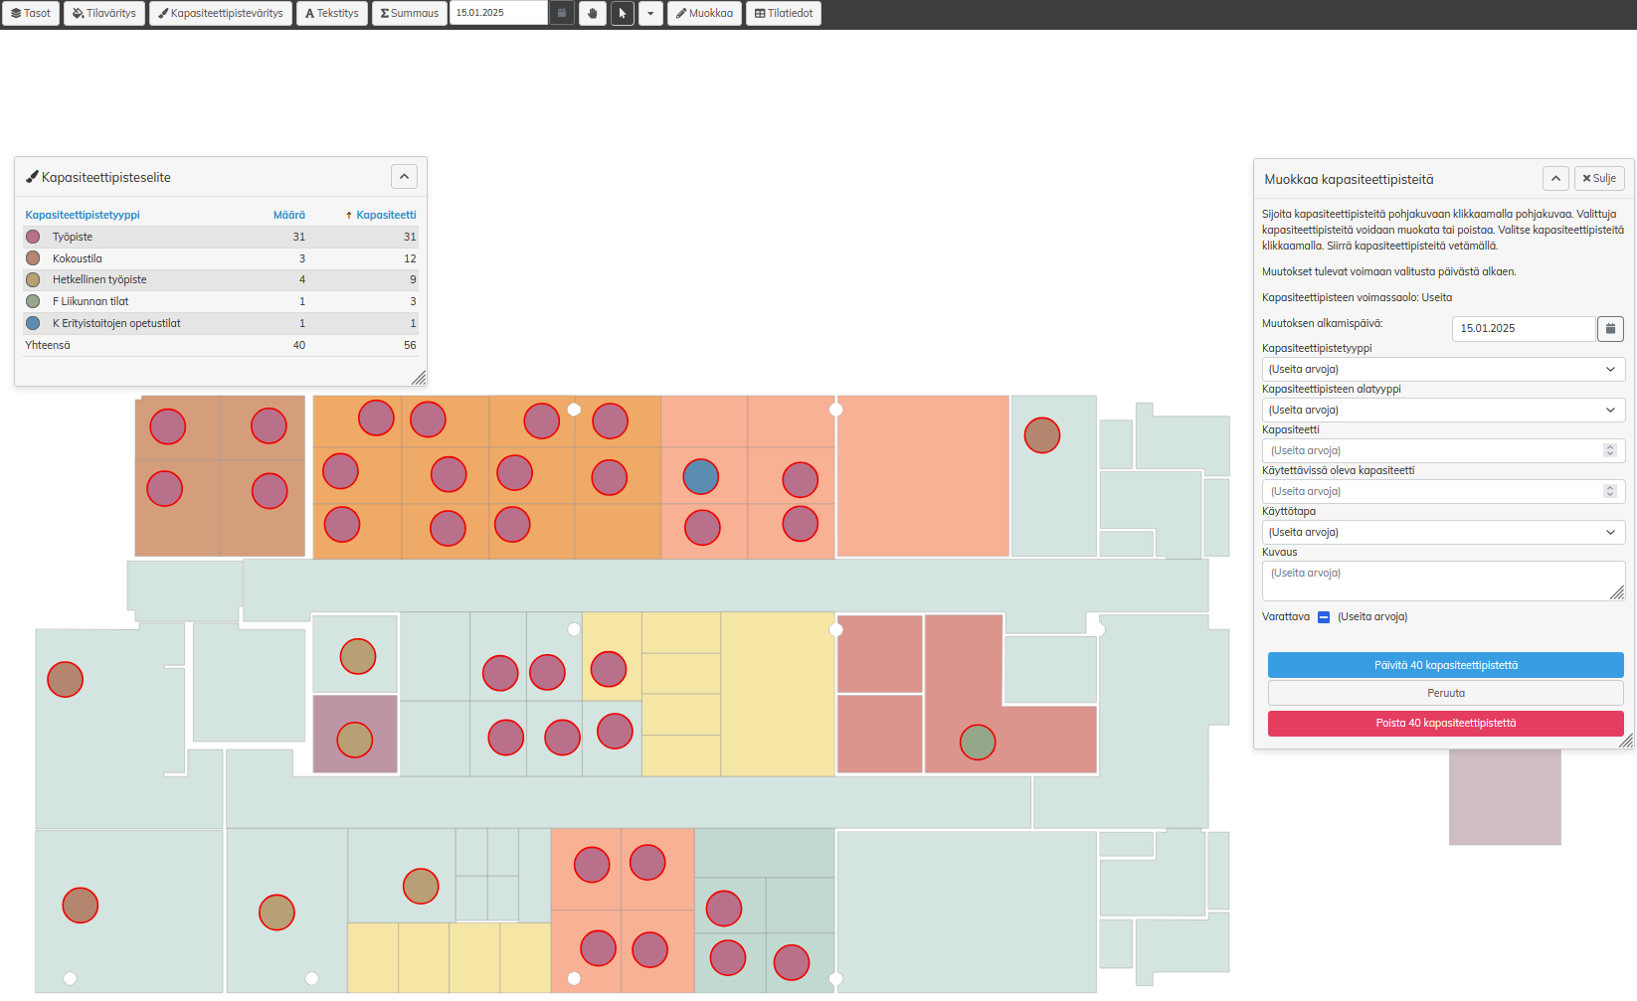Open pointer tool options dropdown arrow
This screenshot has width=1637, height=1001.
[650, 13]
